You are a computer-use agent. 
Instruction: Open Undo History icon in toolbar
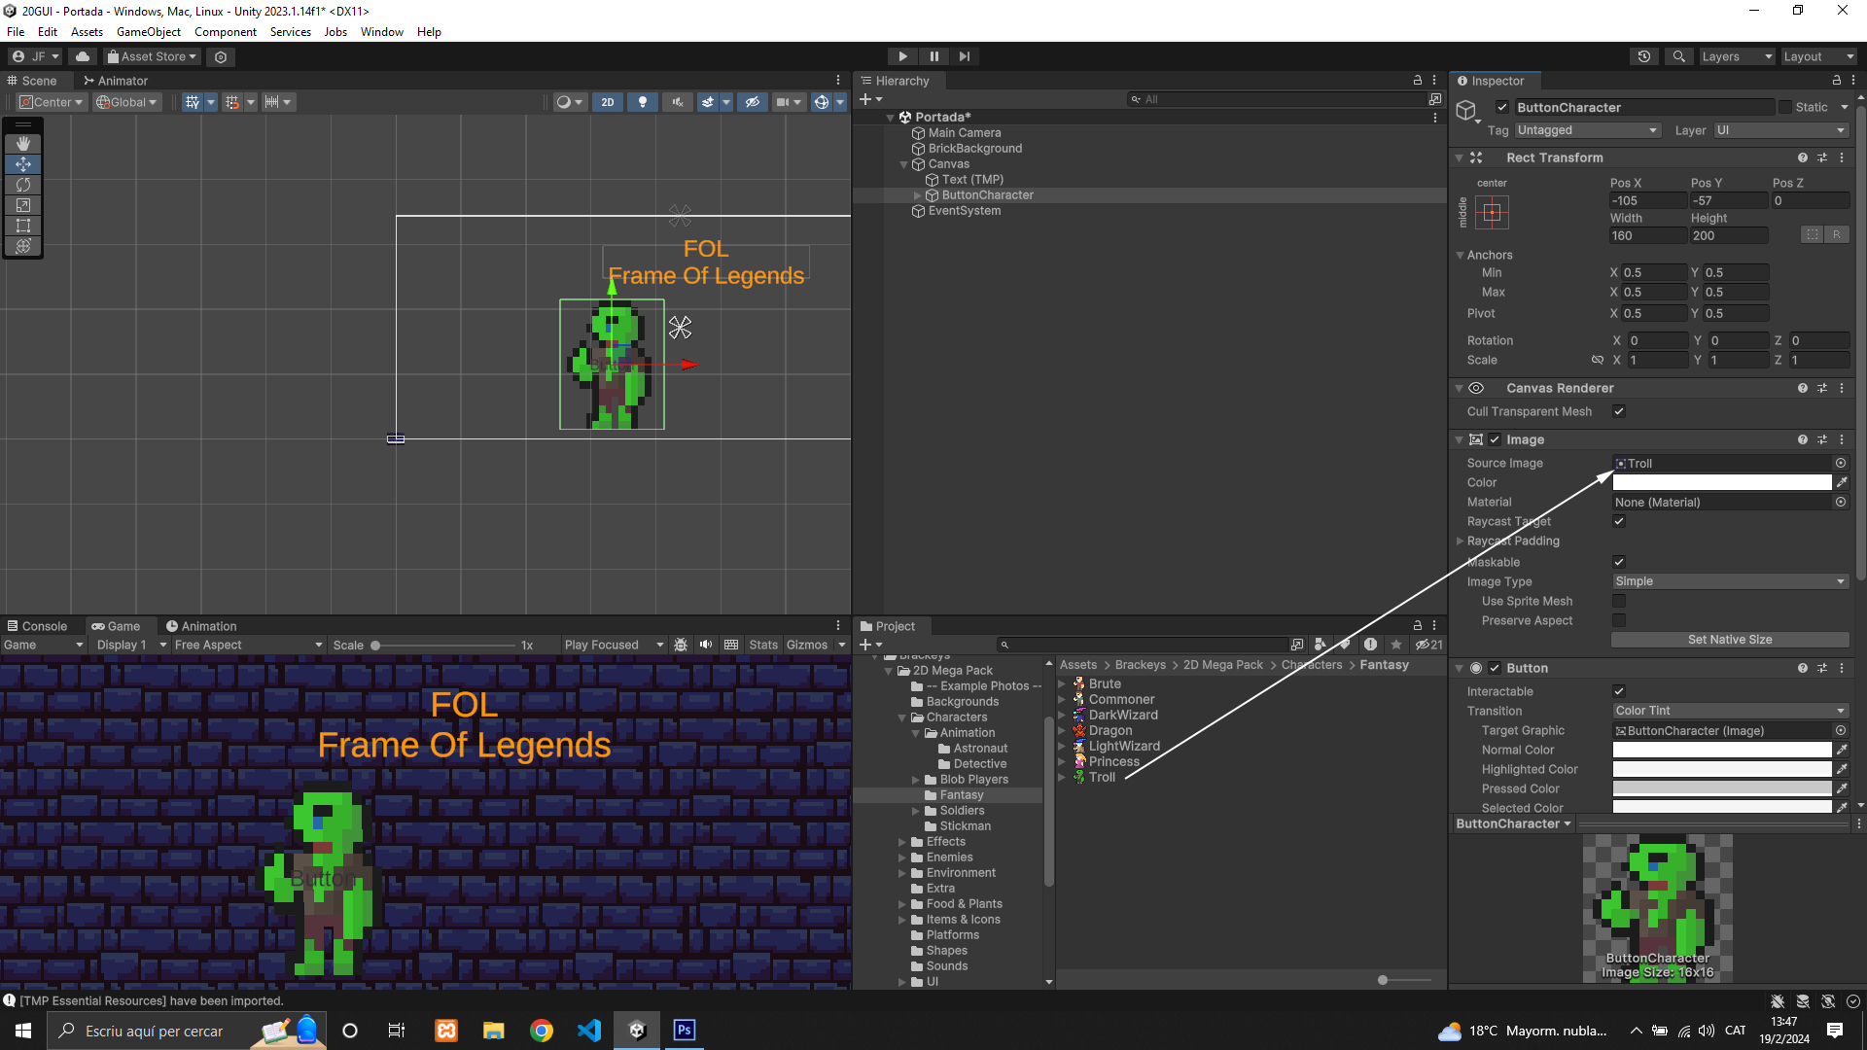(1644, 56)
